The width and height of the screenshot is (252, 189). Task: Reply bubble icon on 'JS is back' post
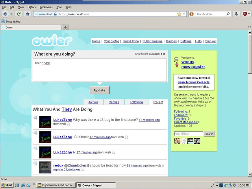point(35,133)
